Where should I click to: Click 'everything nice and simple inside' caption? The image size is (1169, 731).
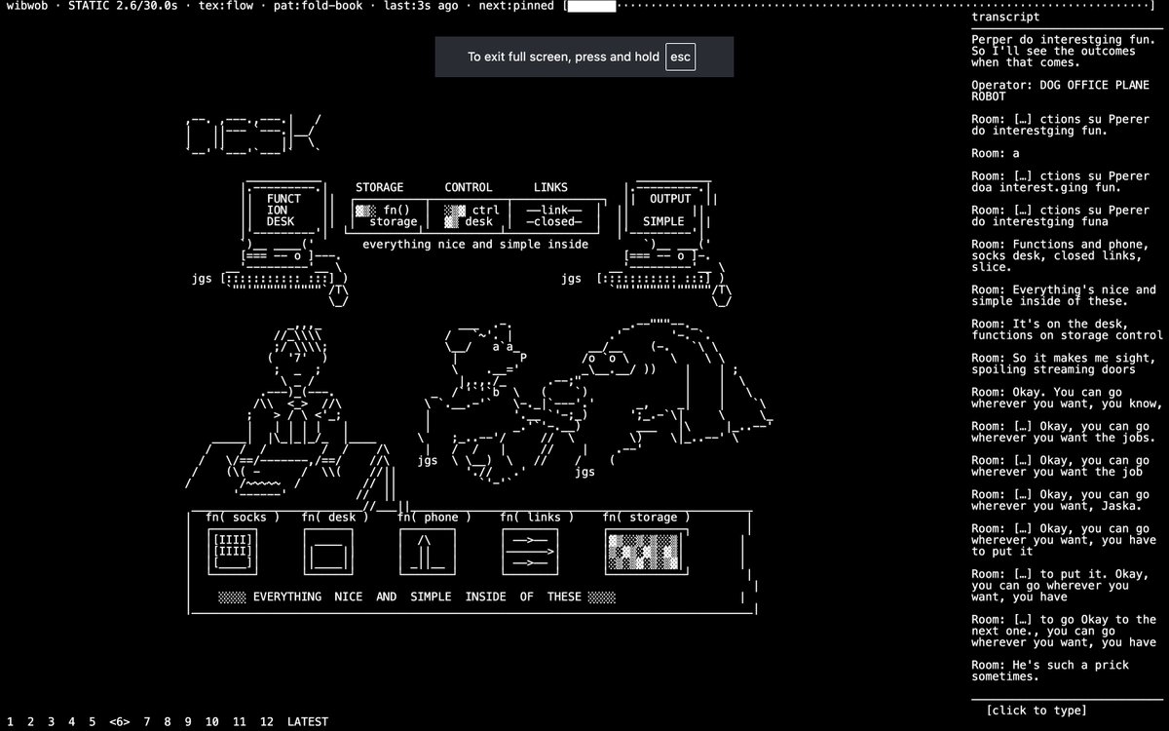475,245
